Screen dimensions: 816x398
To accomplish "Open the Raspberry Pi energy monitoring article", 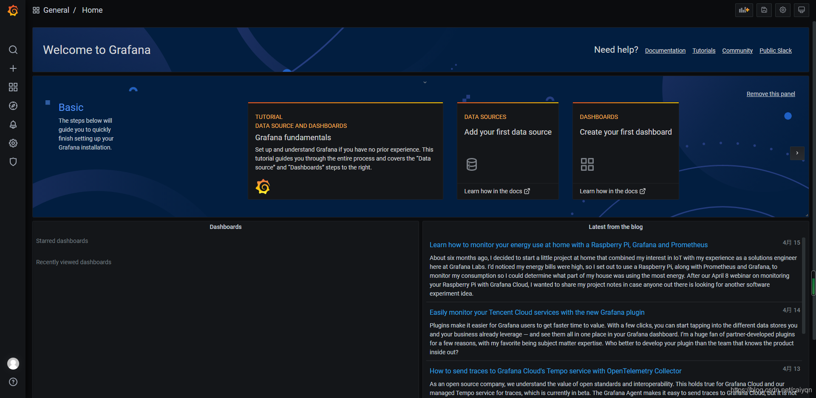I will pyautogui.click(x=568, y=245).
